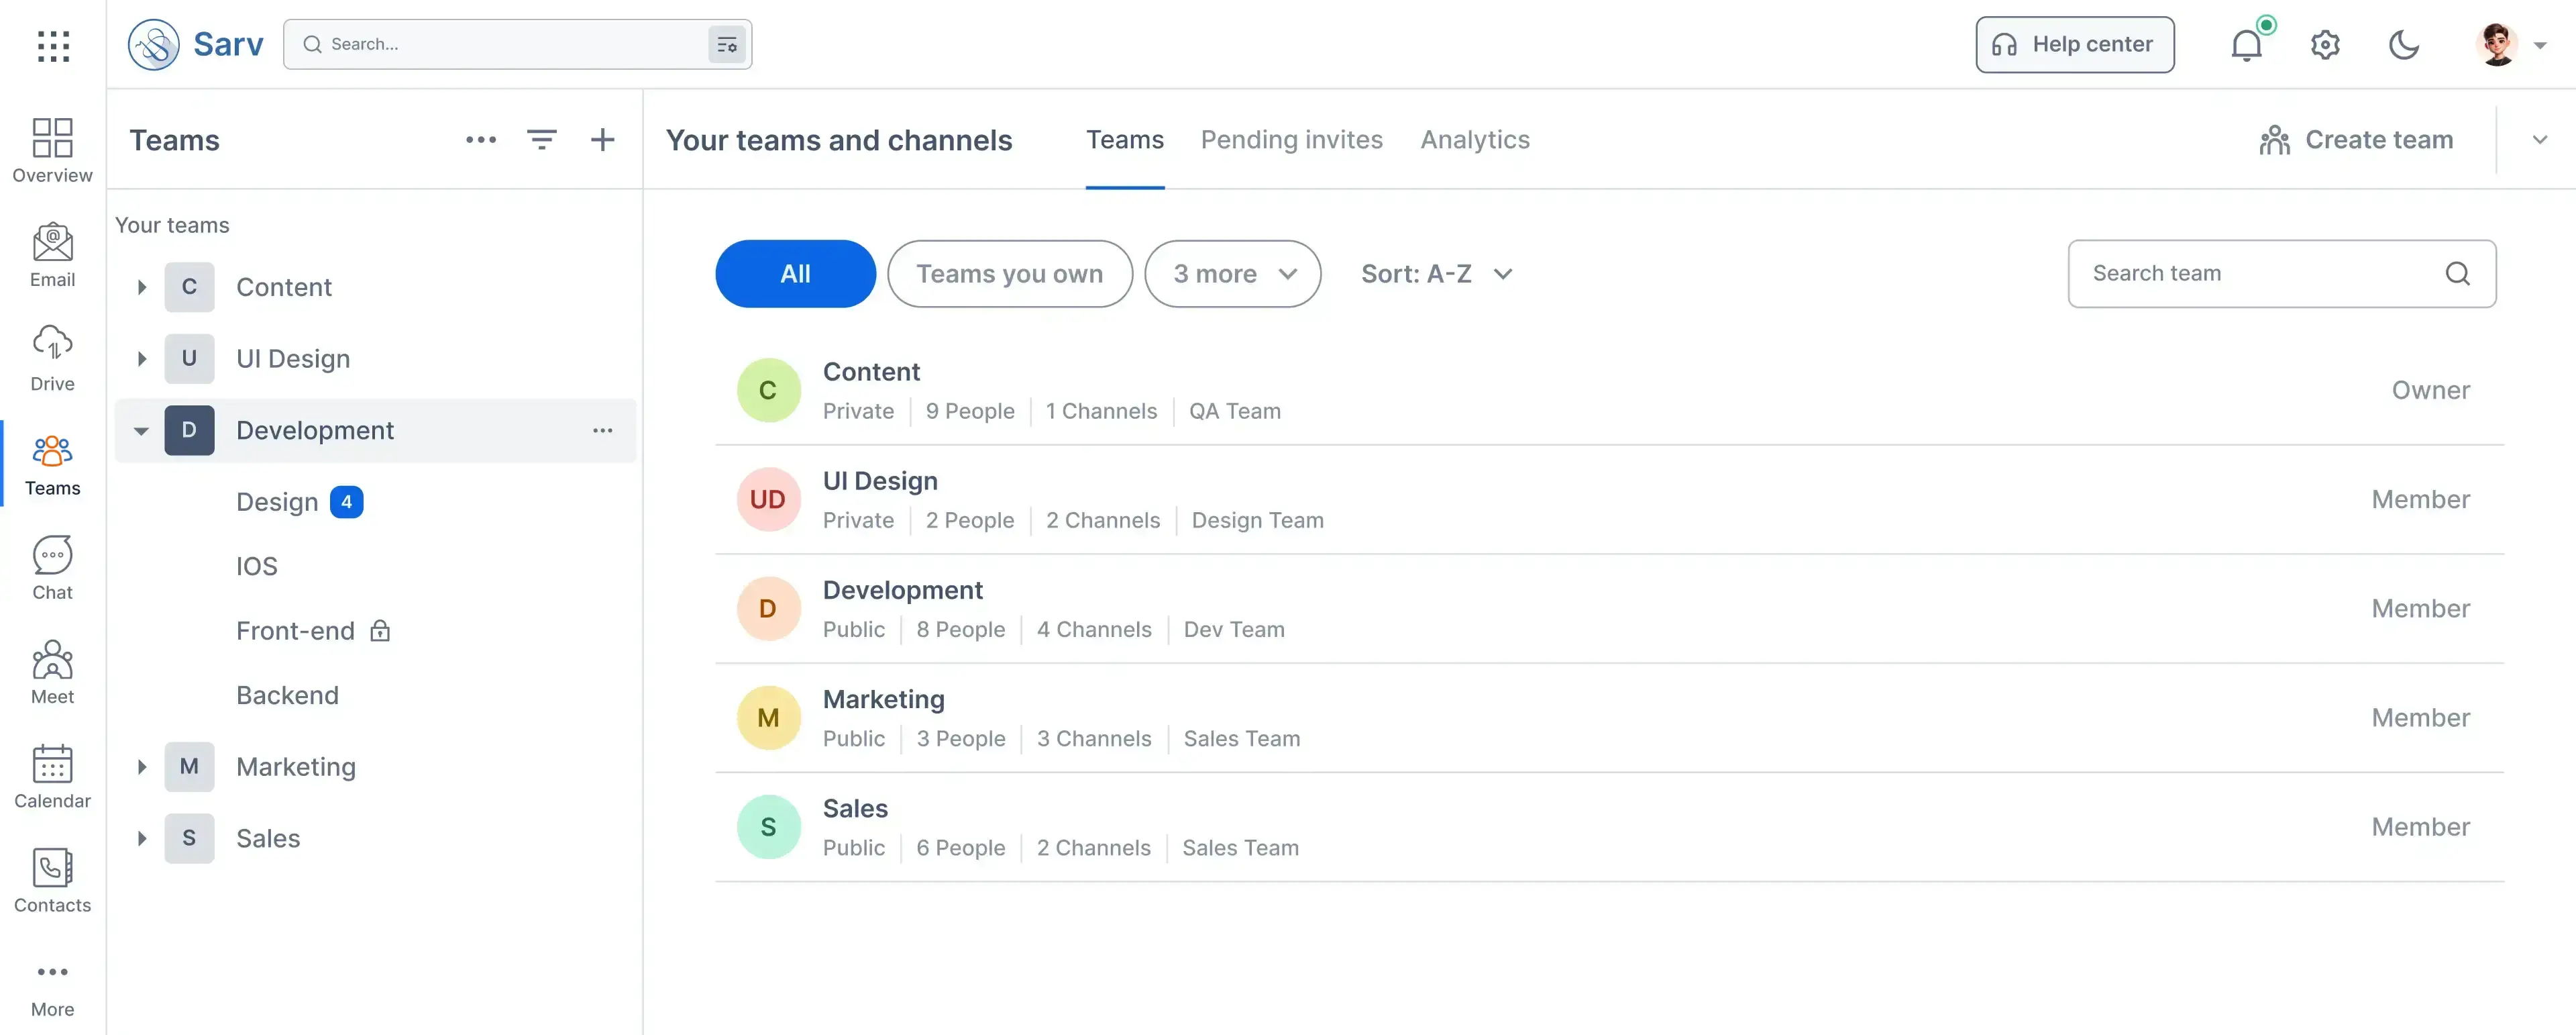Open the Analytics tab
This screenshot has height=1035, width=2576.
(1475, 140)
